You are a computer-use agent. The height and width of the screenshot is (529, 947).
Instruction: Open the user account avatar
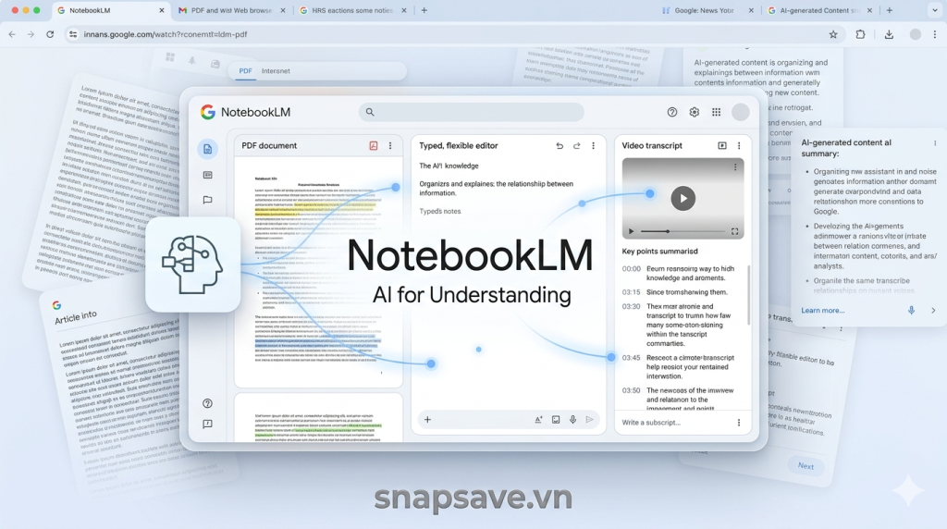741,112
